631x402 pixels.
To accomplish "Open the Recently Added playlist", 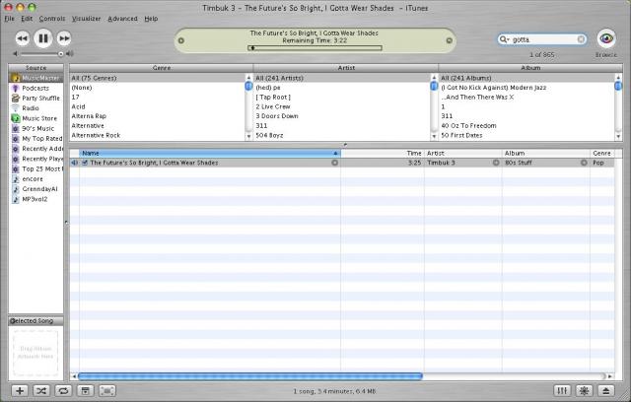I will click(35, 149).
